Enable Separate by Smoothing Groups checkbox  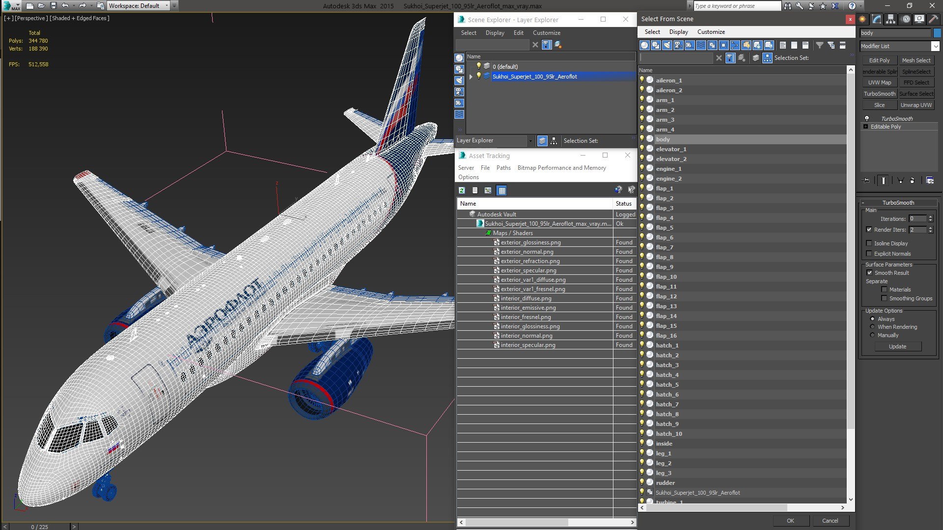(x=884, y=298)
